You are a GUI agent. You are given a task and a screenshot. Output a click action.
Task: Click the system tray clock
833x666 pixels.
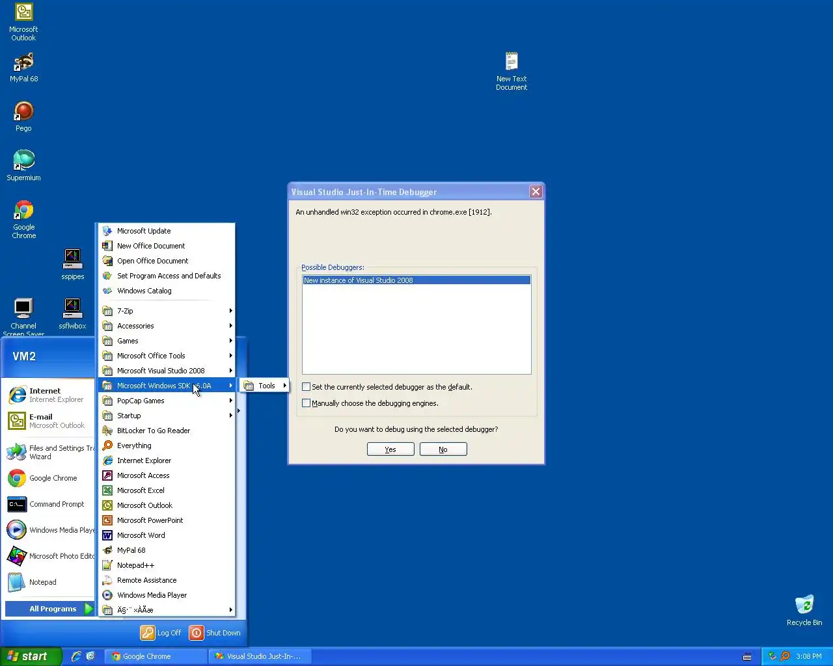point(809,656)
